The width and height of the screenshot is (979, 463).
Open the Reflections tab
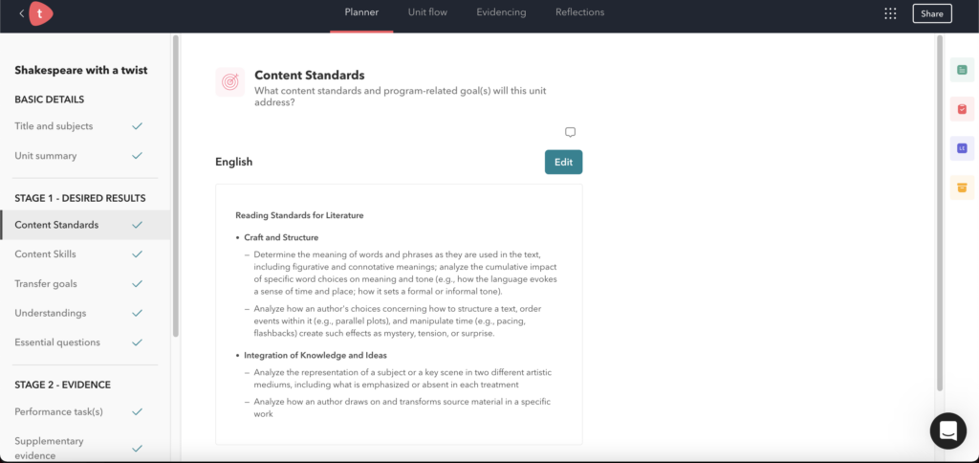tap(579, 12)
